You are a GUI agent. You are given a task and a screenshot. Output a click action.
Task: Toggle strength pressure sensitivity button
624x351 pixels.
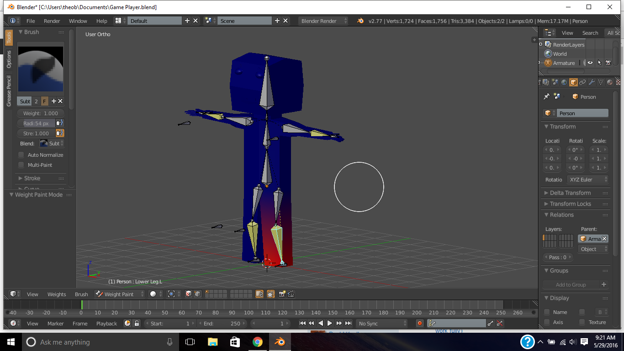coord(60,133)
